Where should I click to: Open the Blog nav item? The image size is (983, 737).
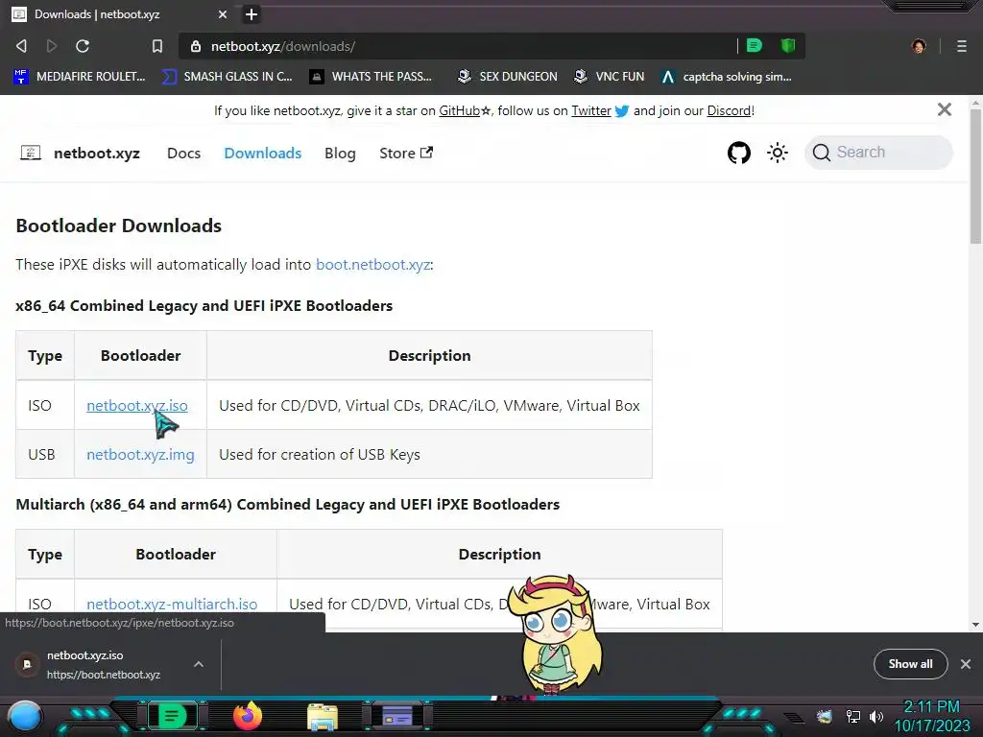(340, 153)
